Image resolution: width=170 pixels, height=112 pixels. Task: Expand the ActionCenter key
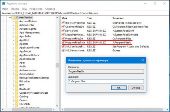pyautogui.click(x=13, y=25)
